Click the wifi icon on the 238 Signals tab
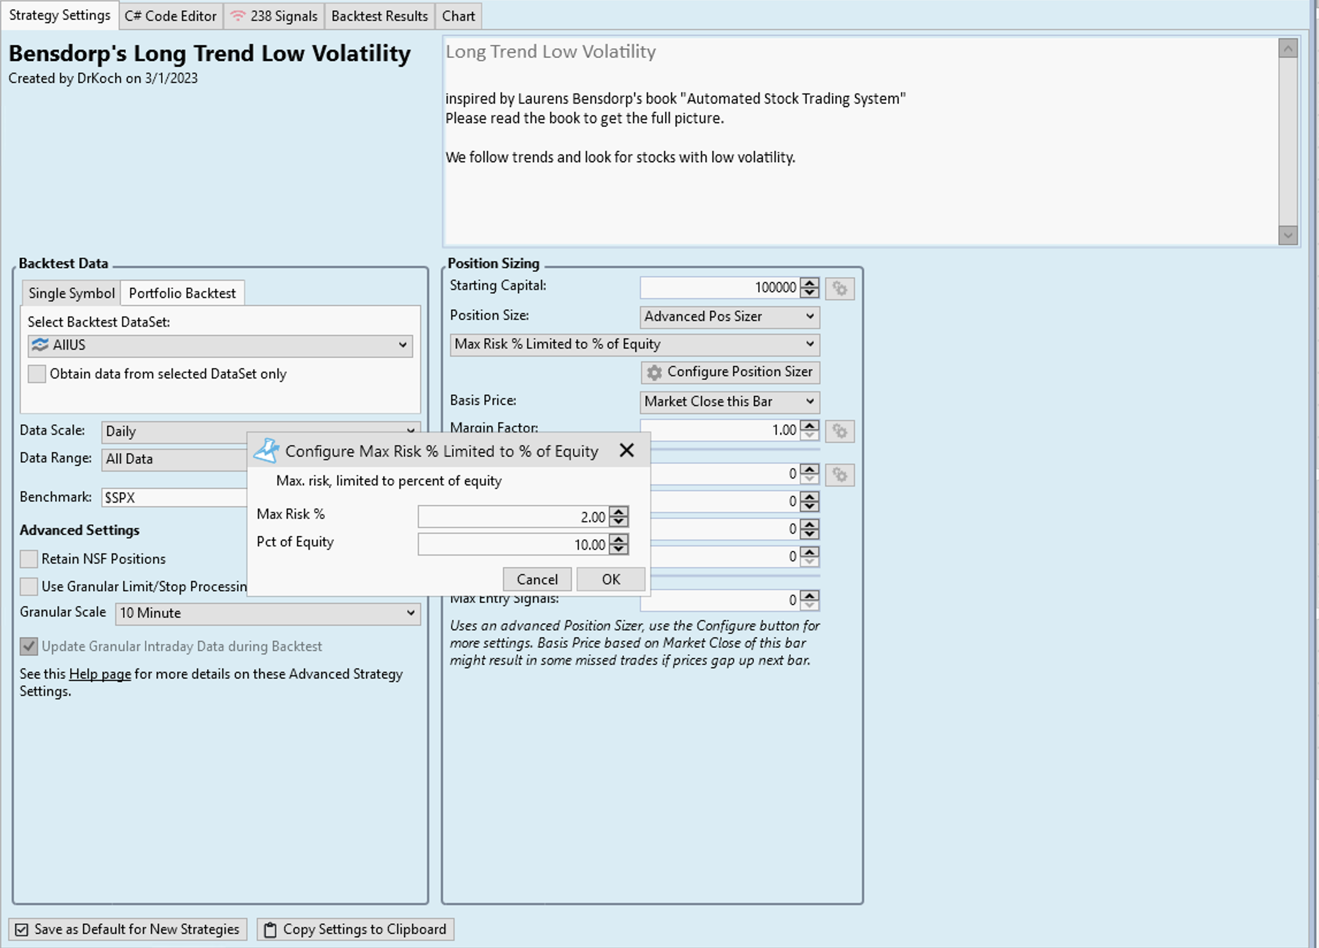 click(237, 16)
